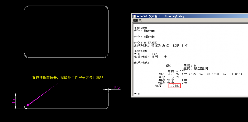Click the 圆心 点 coordinates line
This screenshot has height=122, width=248.
200,74
